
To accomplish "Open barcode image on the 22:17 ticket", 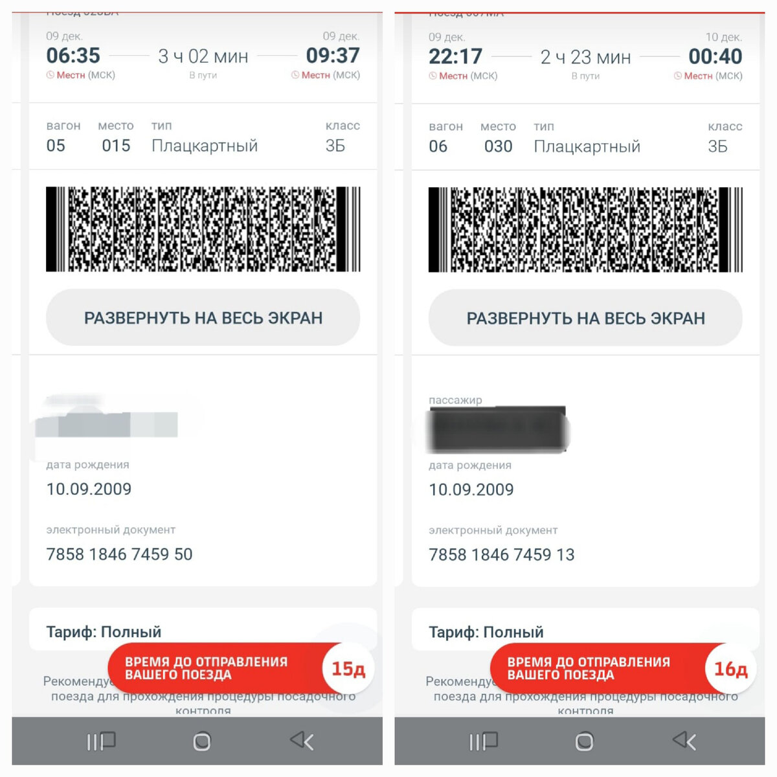I will [x=585, y=230].
